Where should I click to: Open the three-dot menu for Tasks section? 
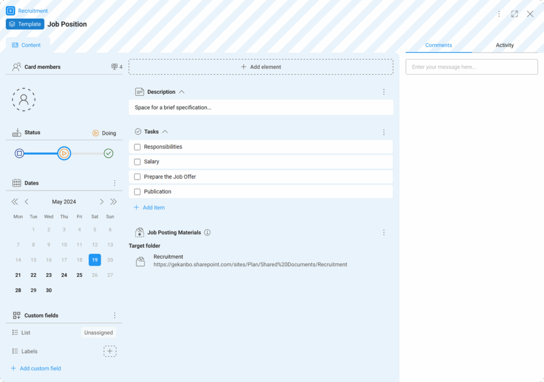[384, 132]
